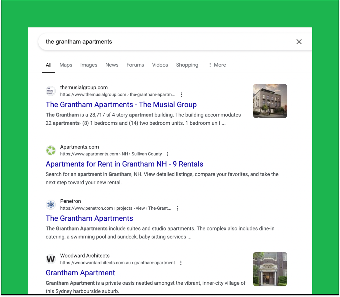Open the Shopping tab
The height and width of the screenshot is (297, 340).
(x=187, y=65)
